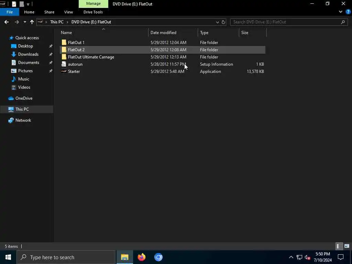Click the Properties quick access toolbar icon

14,4
